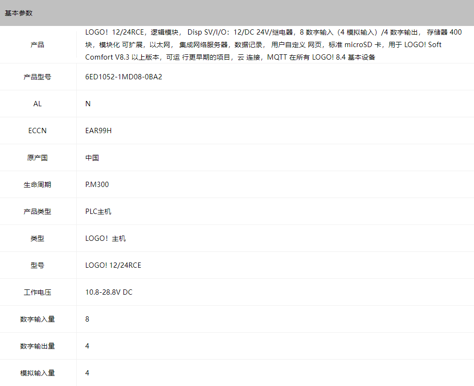Select the 数字输出量 label
Image resolution: width=474 pixels, height=386 pixels.
[37, 346]
